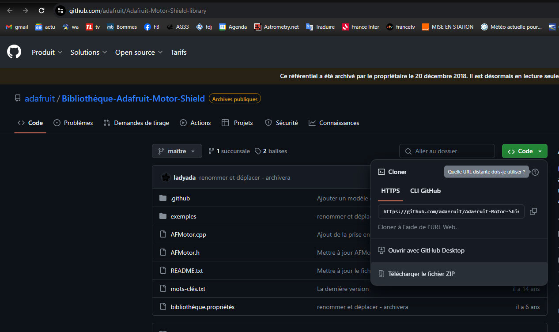
Task: Switch to the Connaissances tab
Action: pos(334,123)
